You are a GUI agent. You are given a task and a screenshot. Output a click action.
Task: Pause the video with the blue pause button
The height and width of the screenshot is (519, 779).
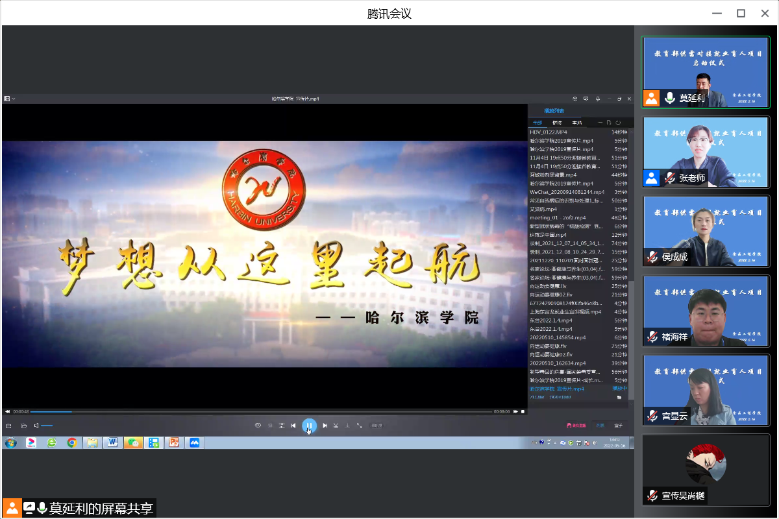click(309, 426)
